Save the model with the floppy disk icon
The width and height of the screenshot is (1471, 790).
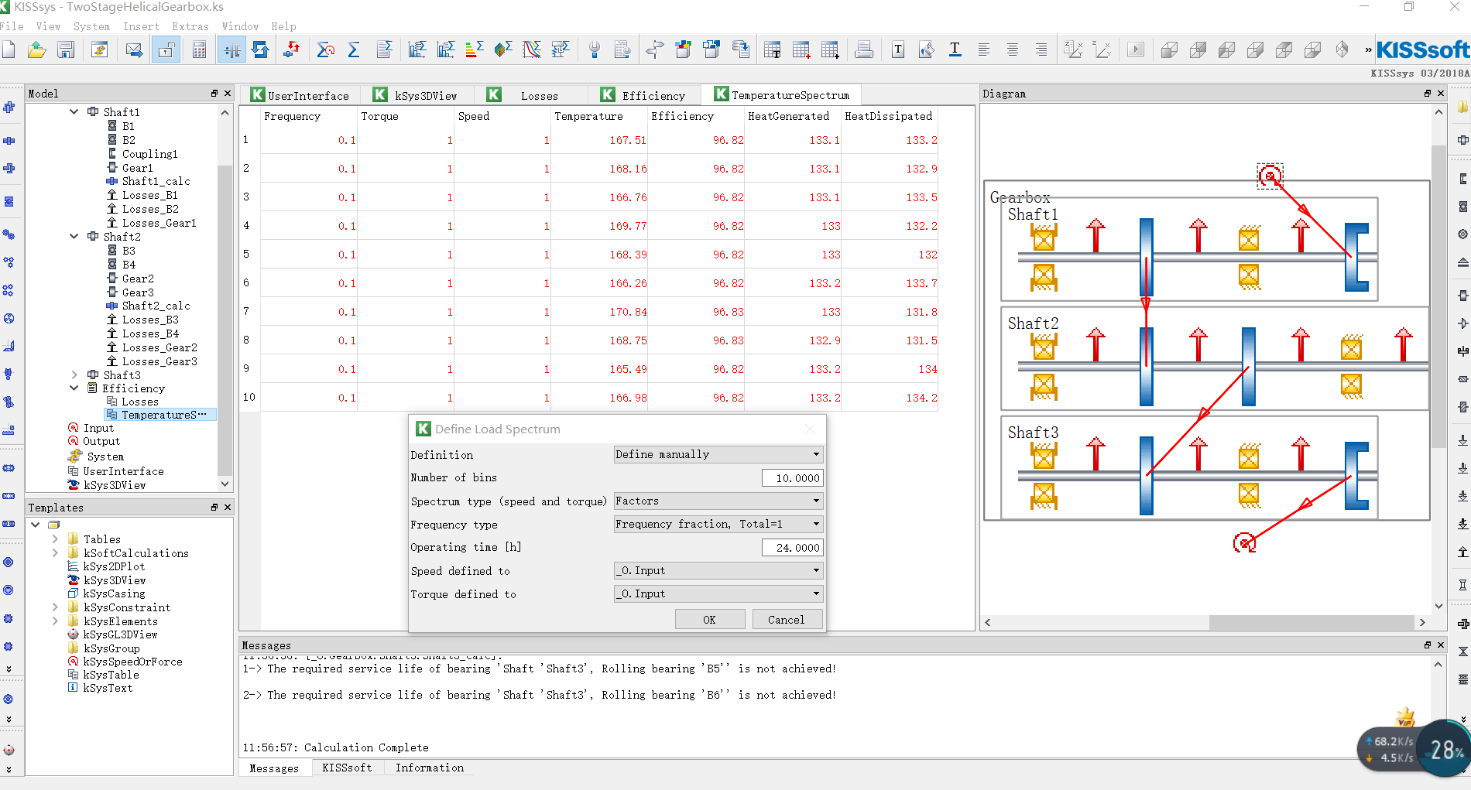(66, 50)
